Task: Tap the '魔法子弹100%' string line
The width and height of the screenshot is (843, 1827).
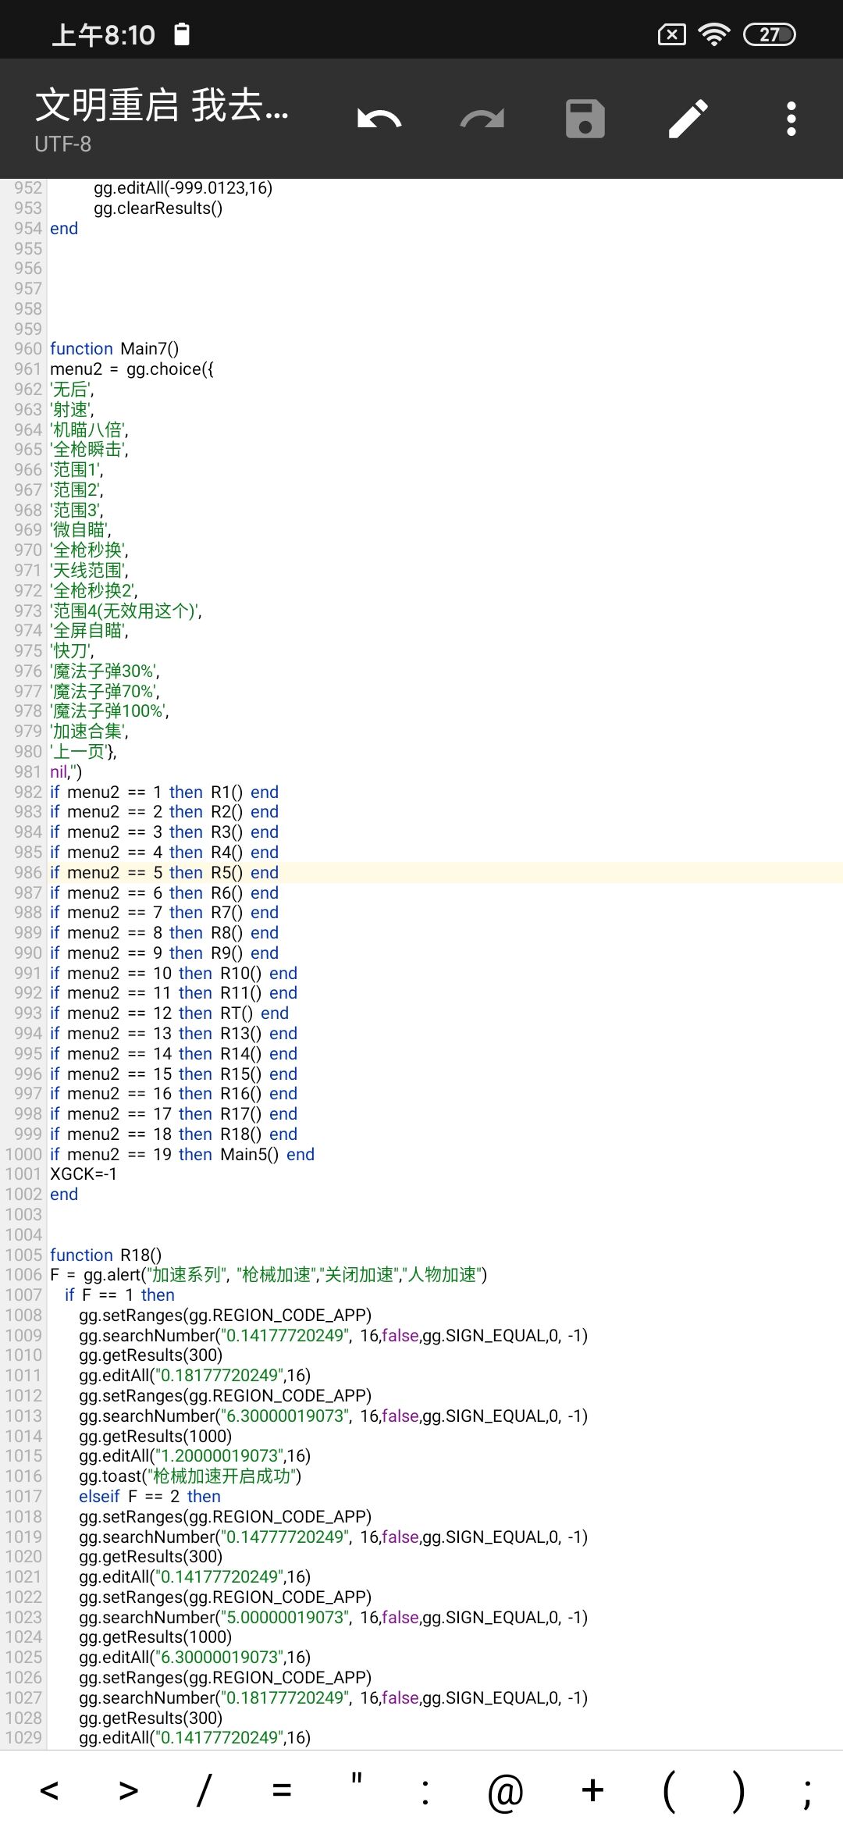Action: pos(109,711)
